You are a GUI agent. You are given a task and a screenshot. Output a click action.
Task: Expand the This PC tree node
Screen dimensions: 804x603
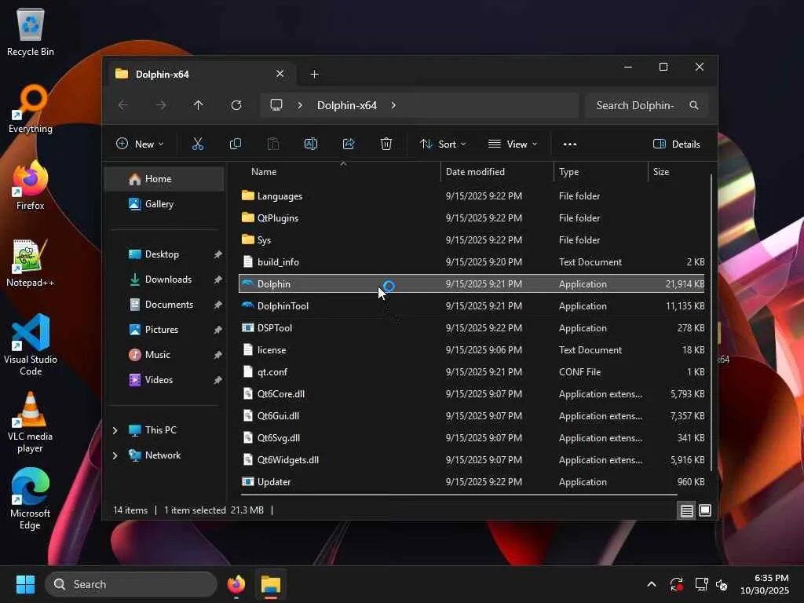(115, 430)
